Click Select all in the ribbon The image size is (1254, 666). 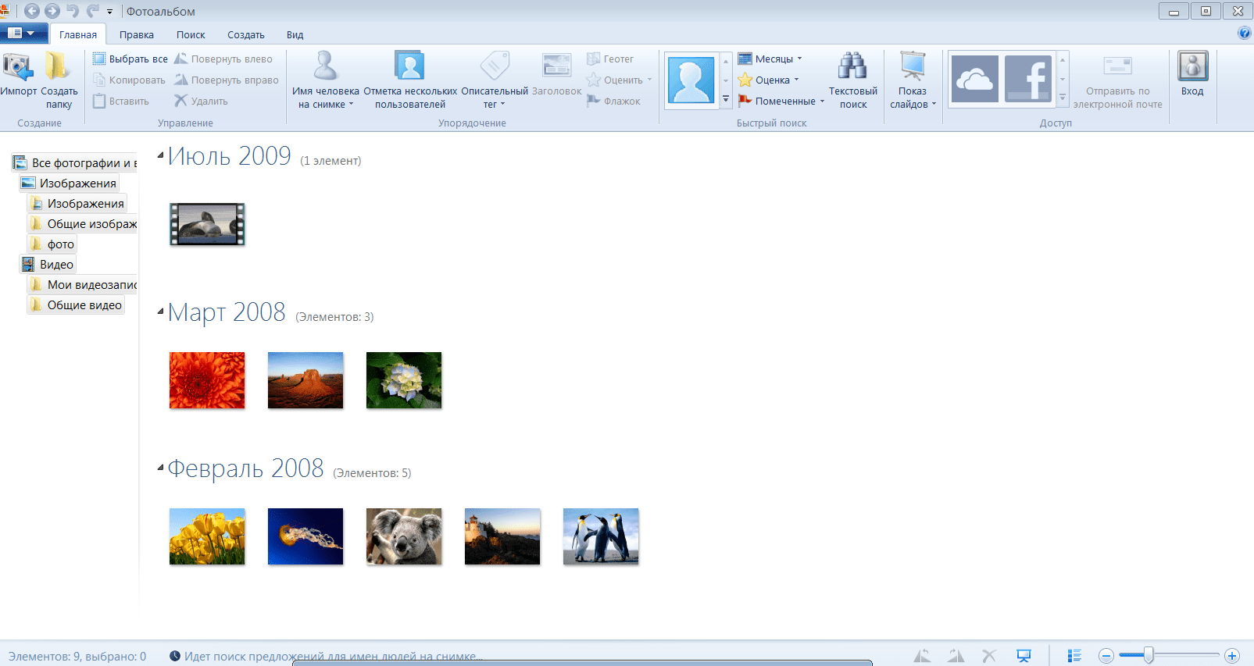point(130,59)
